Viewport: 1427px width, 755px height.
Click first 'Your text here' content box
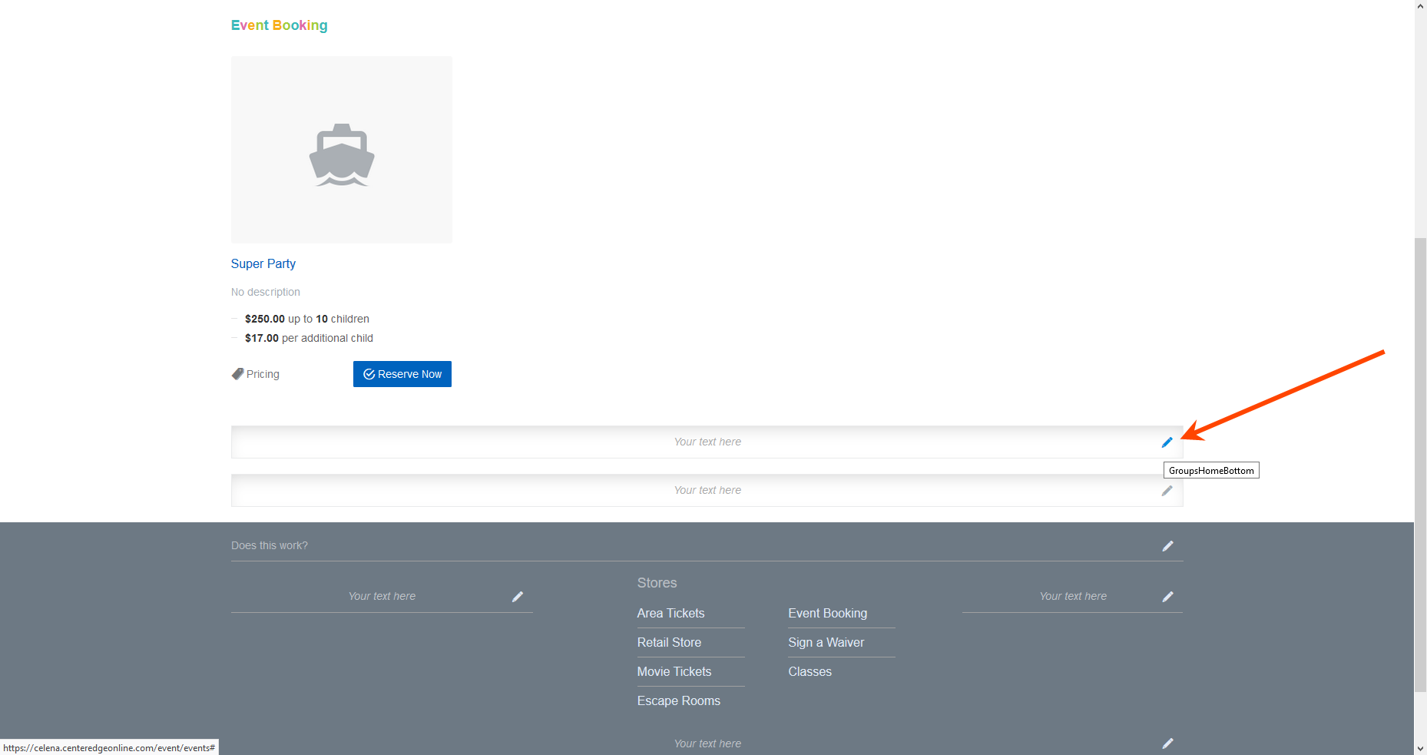[707, 442]
